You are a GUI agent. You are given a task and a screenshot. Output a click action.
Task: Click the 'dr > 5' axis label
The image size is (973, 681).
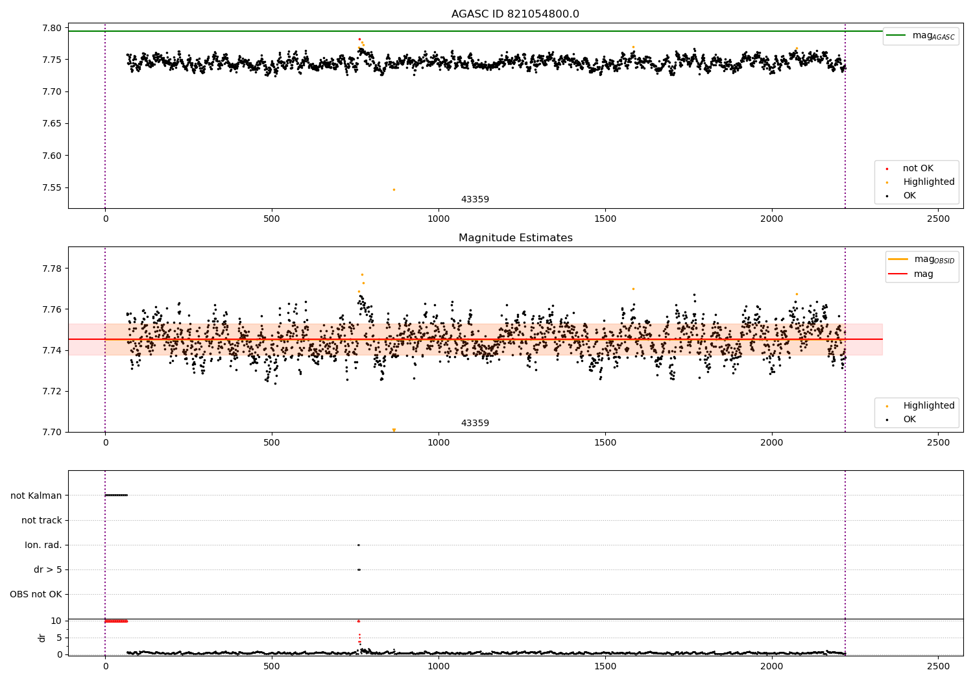tap(48, 569)
